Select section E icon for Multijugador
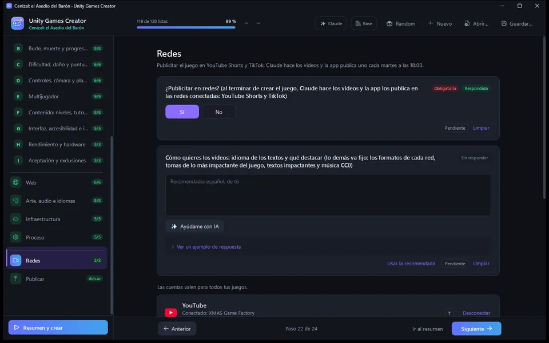 click(x=18, y=96)
